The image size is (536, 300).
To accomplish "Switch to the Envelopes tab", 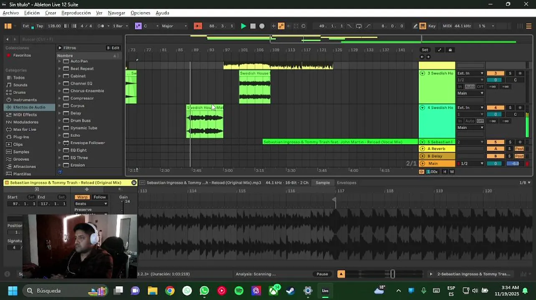I will point(346,182).
